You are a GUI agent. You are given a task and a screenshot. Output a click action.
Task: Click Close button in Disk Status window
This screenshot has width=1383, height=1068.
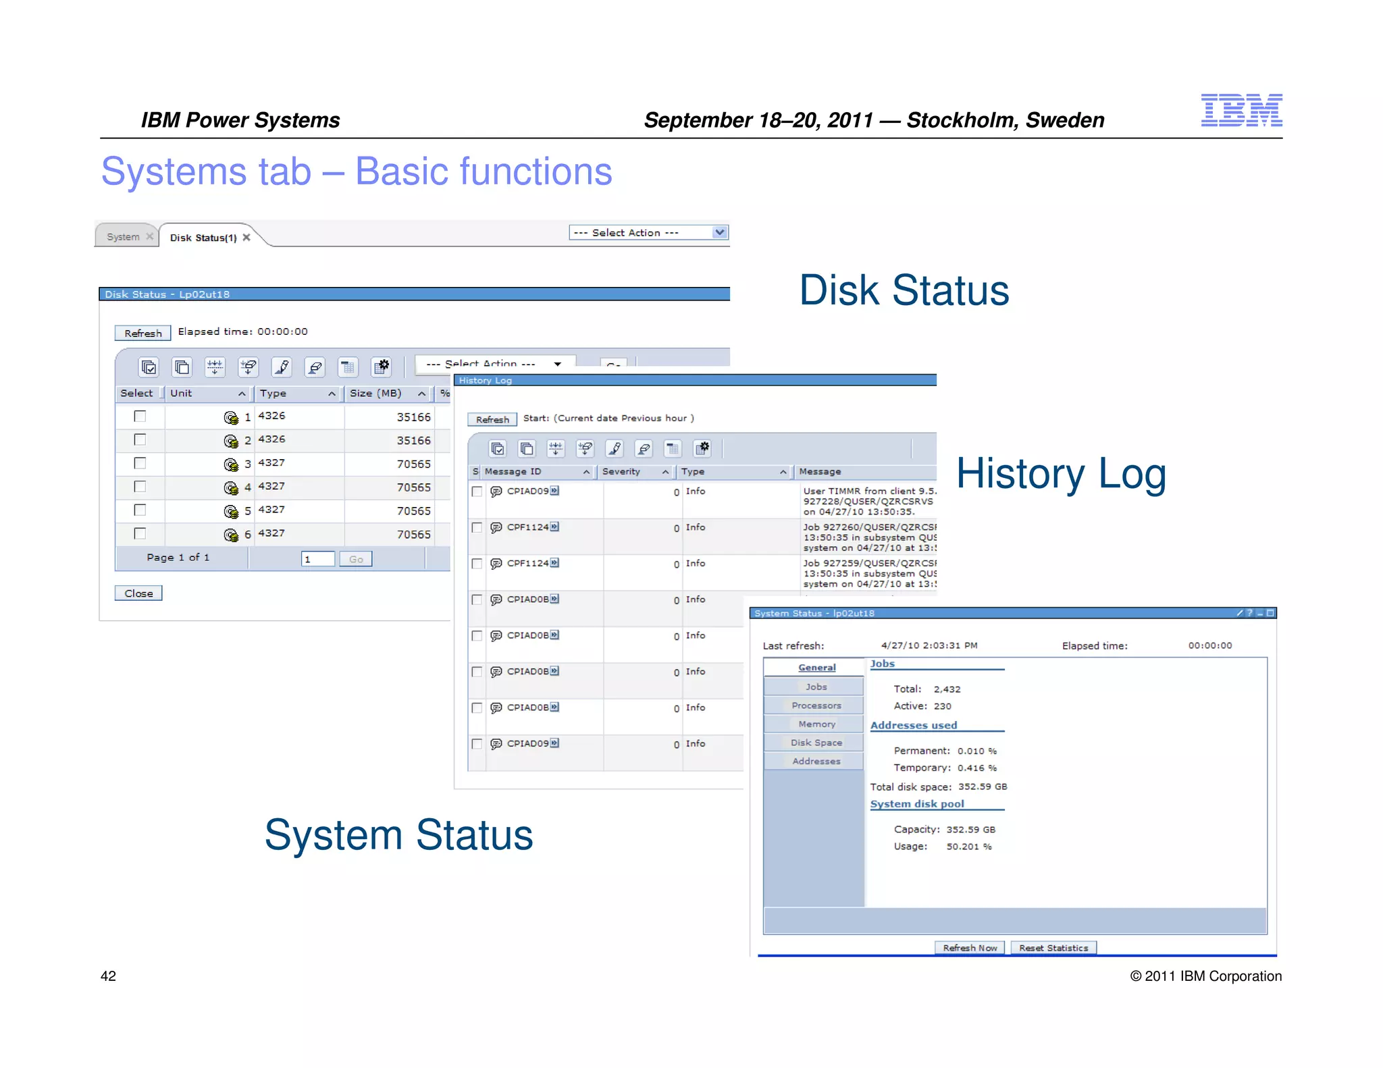point(138,593)
